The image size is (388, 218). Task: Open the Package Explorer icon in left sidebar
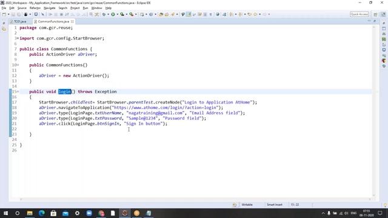4,29
